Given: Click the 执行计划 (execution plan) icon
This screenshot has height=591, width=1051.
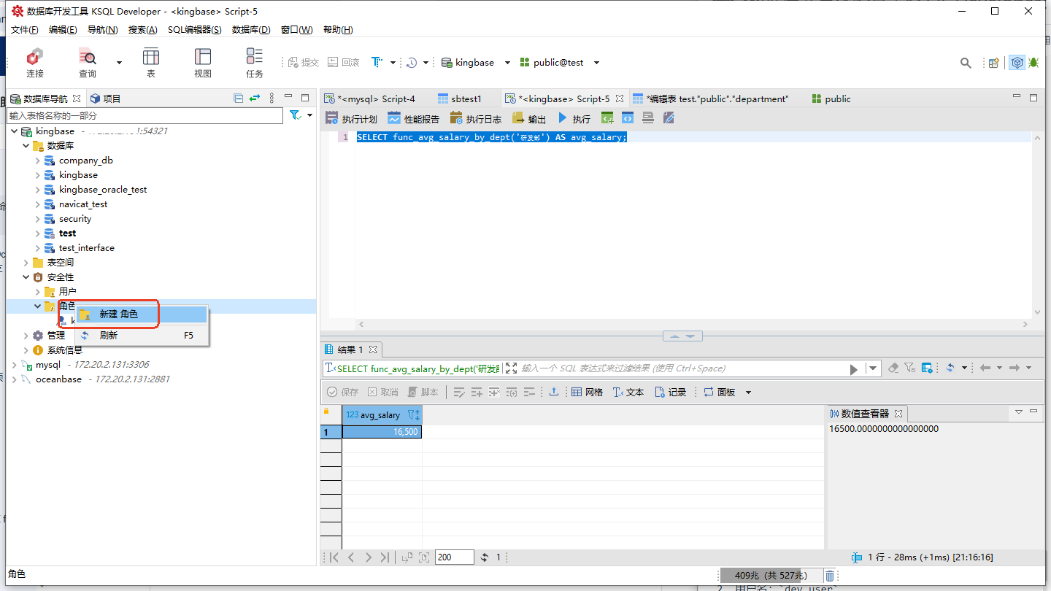Looking at the screenshot, I should click(x=351, y=119).
